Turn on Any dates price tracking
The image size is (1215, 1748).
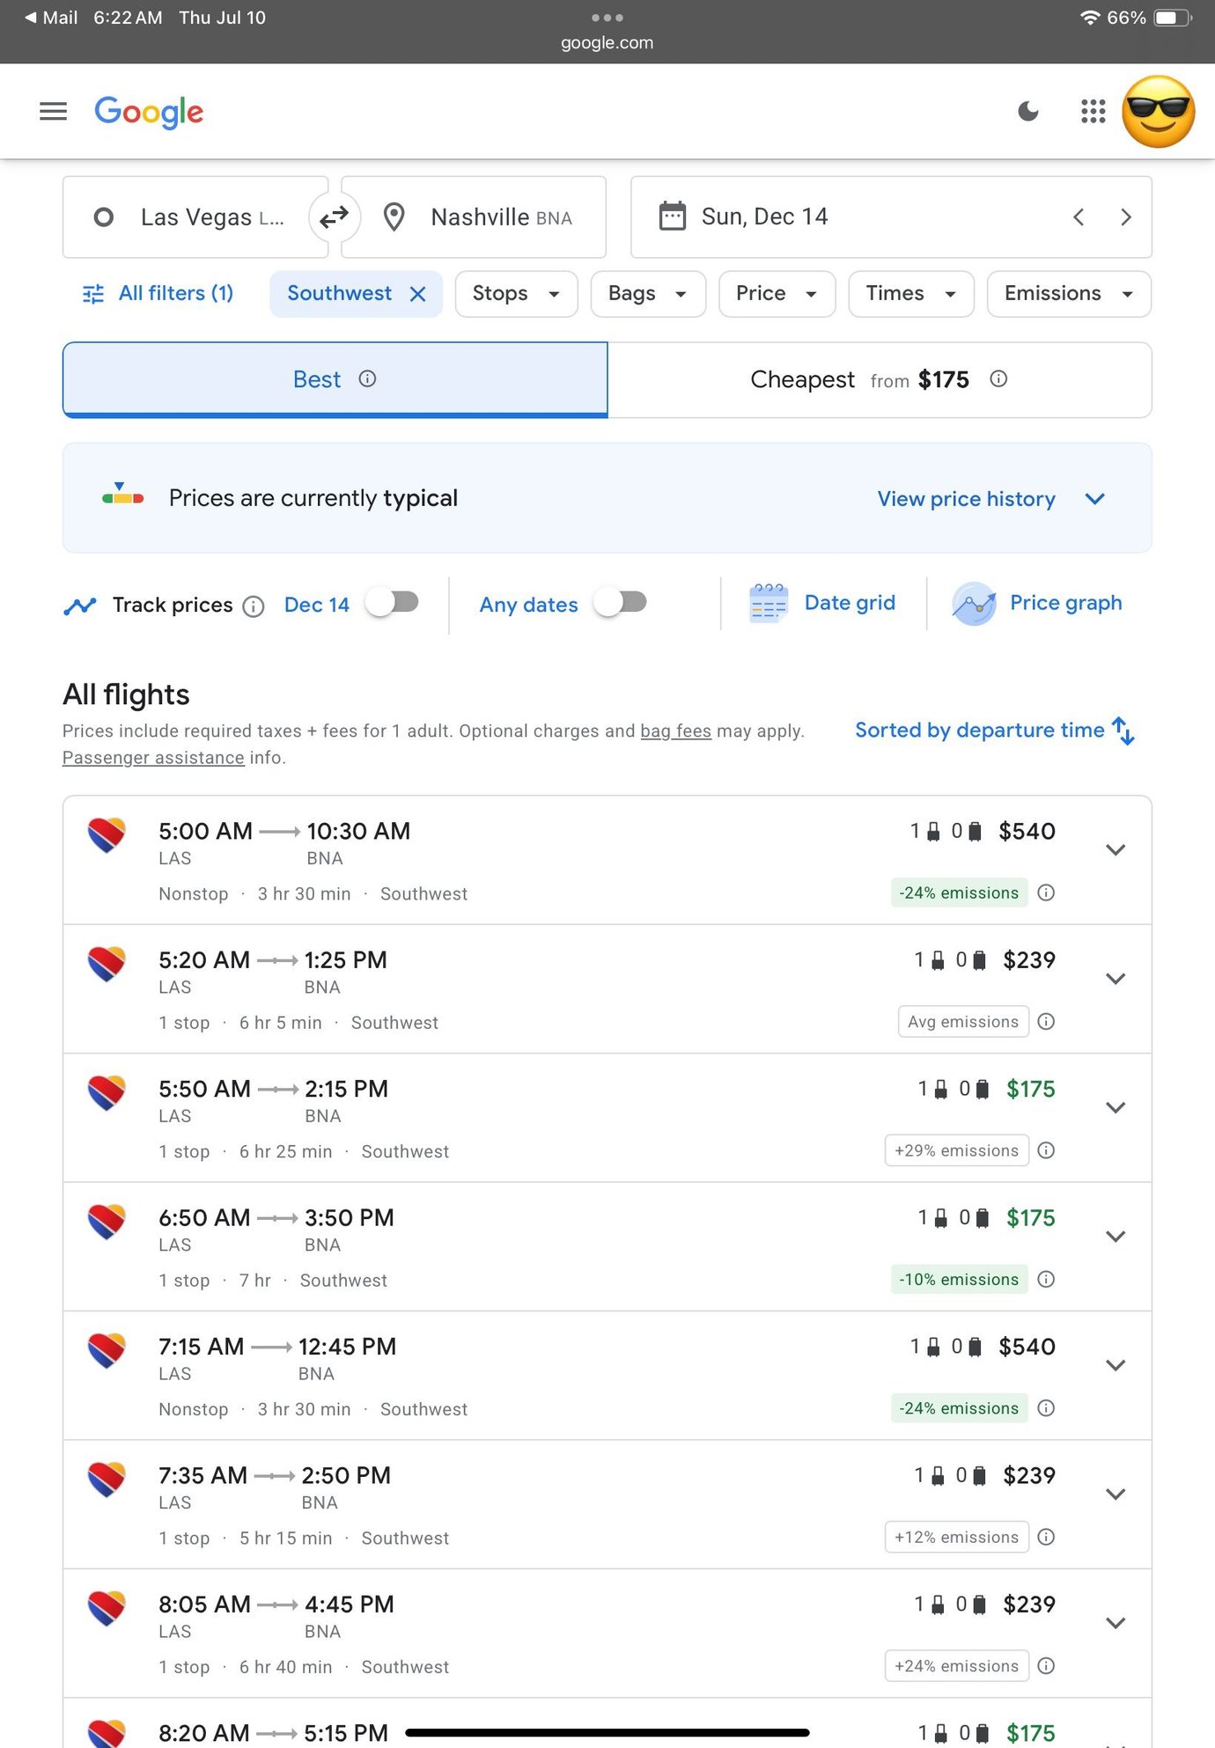coord(621,603)
